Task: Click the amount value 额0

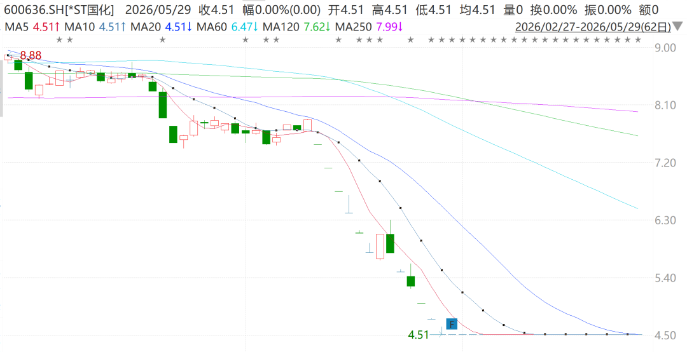Action: [649, 10]
